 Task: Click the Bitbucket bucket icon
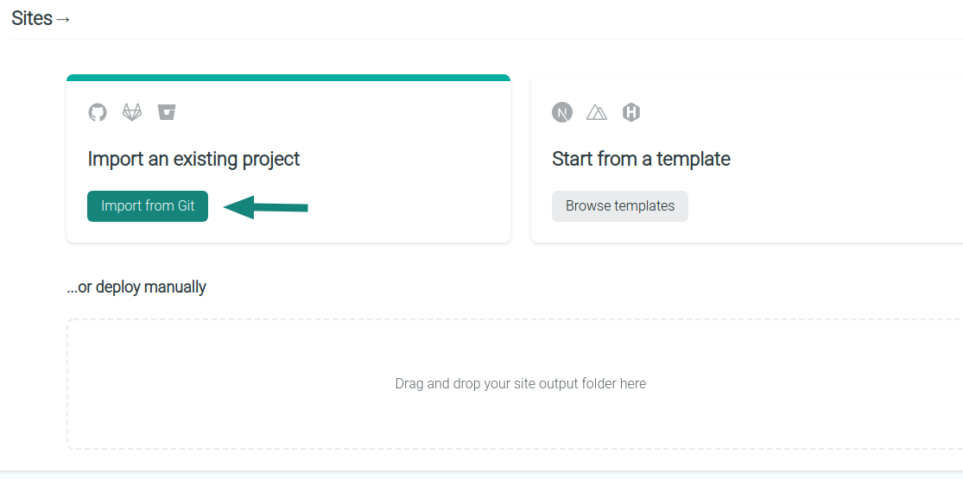coord(167,112)
